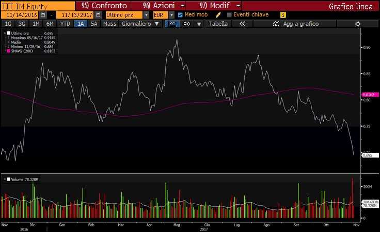The height and width of the screenshot is (232, 380).
Task: Click the Ultimo prz field box
Action: point(124,15)
